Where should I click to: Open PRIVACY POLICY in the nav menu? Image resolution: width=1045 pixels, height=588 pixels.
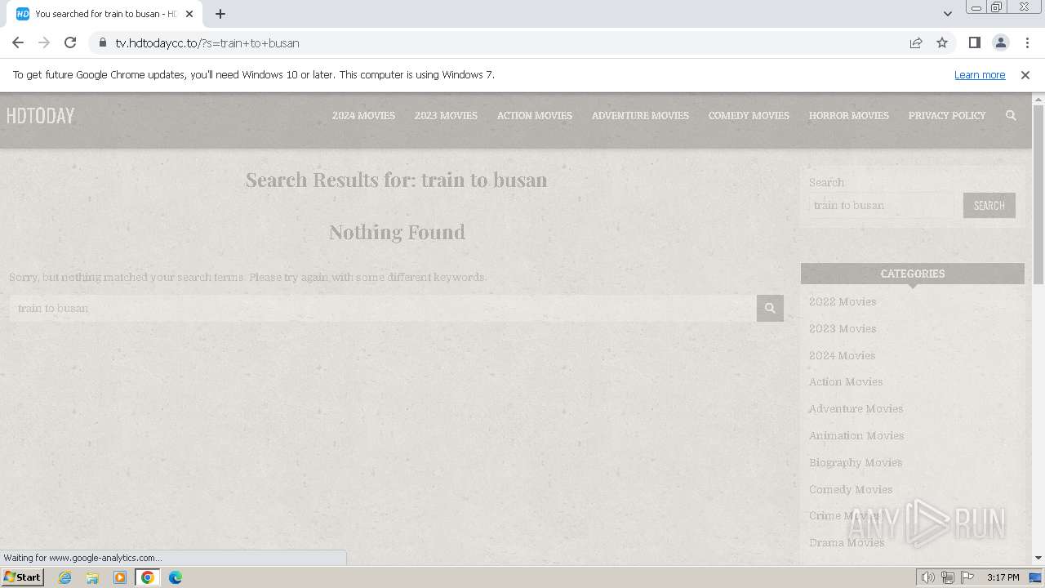point(947,115)
